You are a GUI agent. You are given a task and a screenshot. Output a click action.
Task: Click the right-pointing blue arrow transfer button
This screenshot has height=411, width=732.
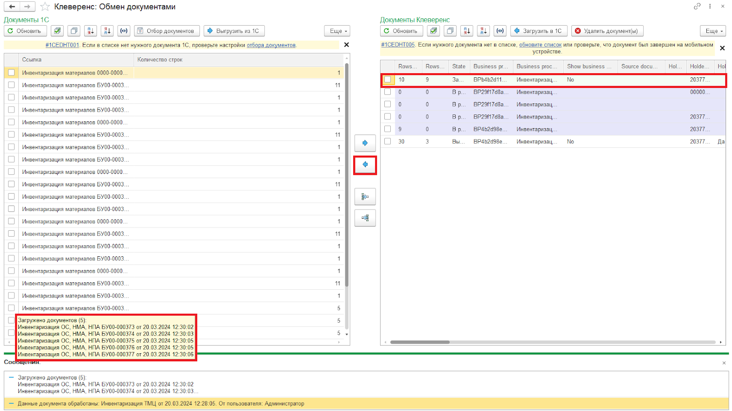[365, 143]
